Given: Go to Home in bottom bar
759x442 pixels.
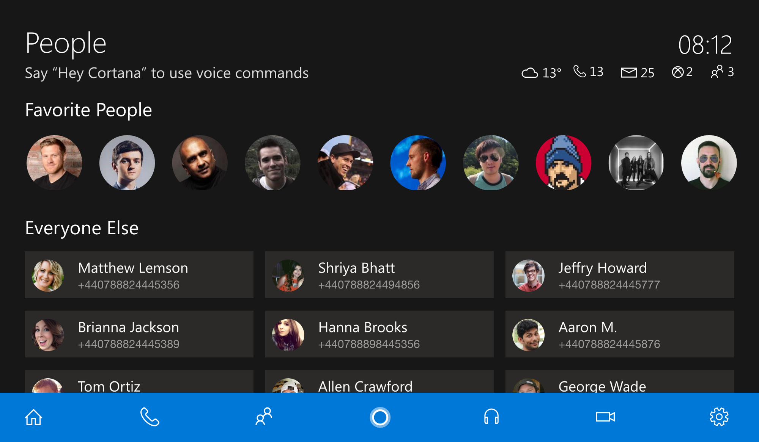Looking at the screenshot, I should point(33,417).
